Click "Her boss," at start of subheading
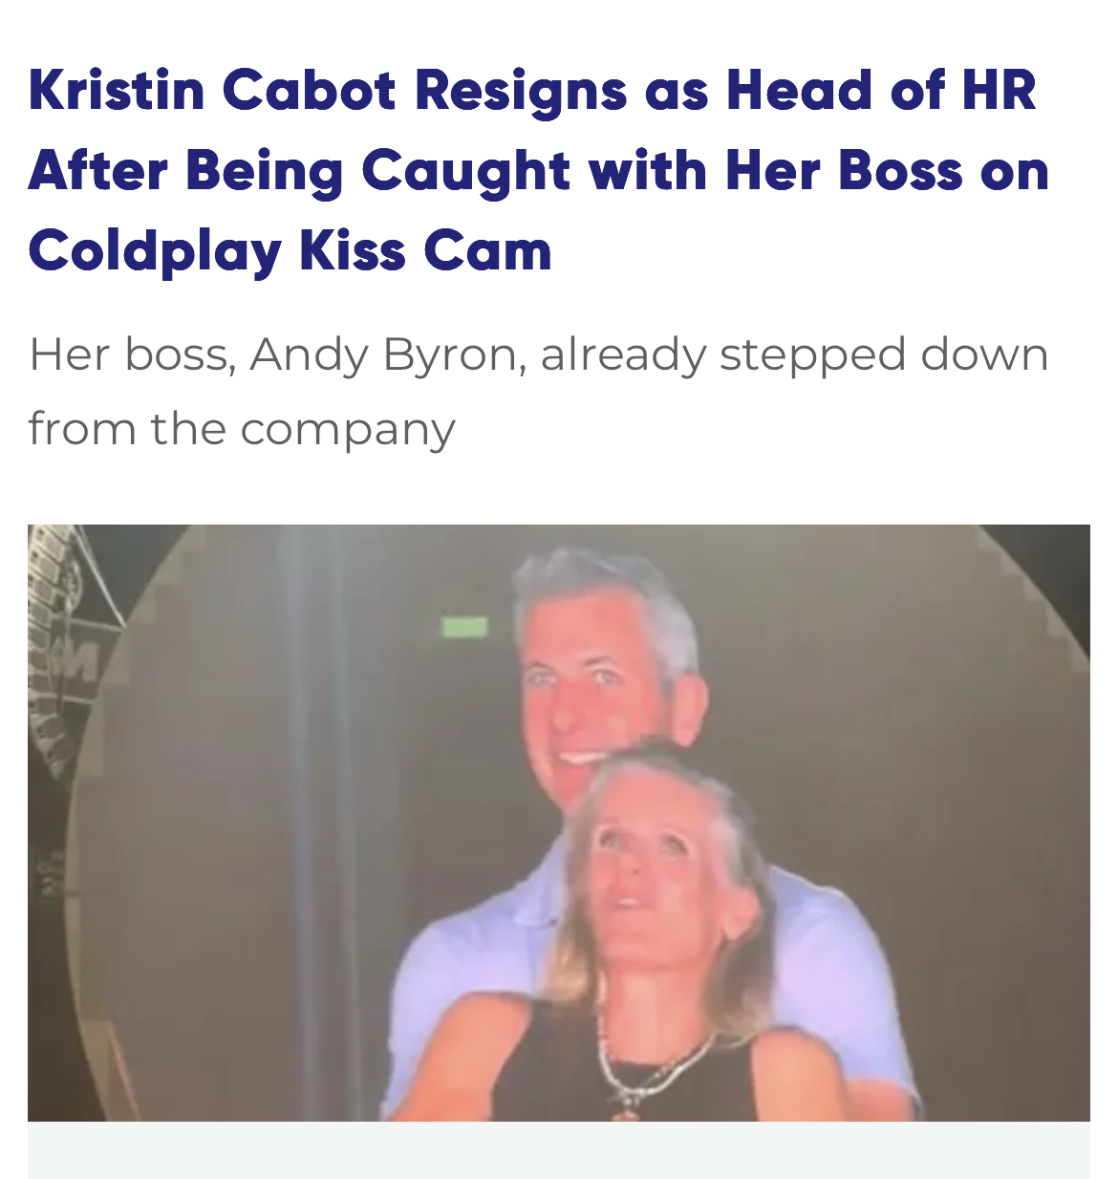Screen dimensions: 1118x1179 [132, 354]
